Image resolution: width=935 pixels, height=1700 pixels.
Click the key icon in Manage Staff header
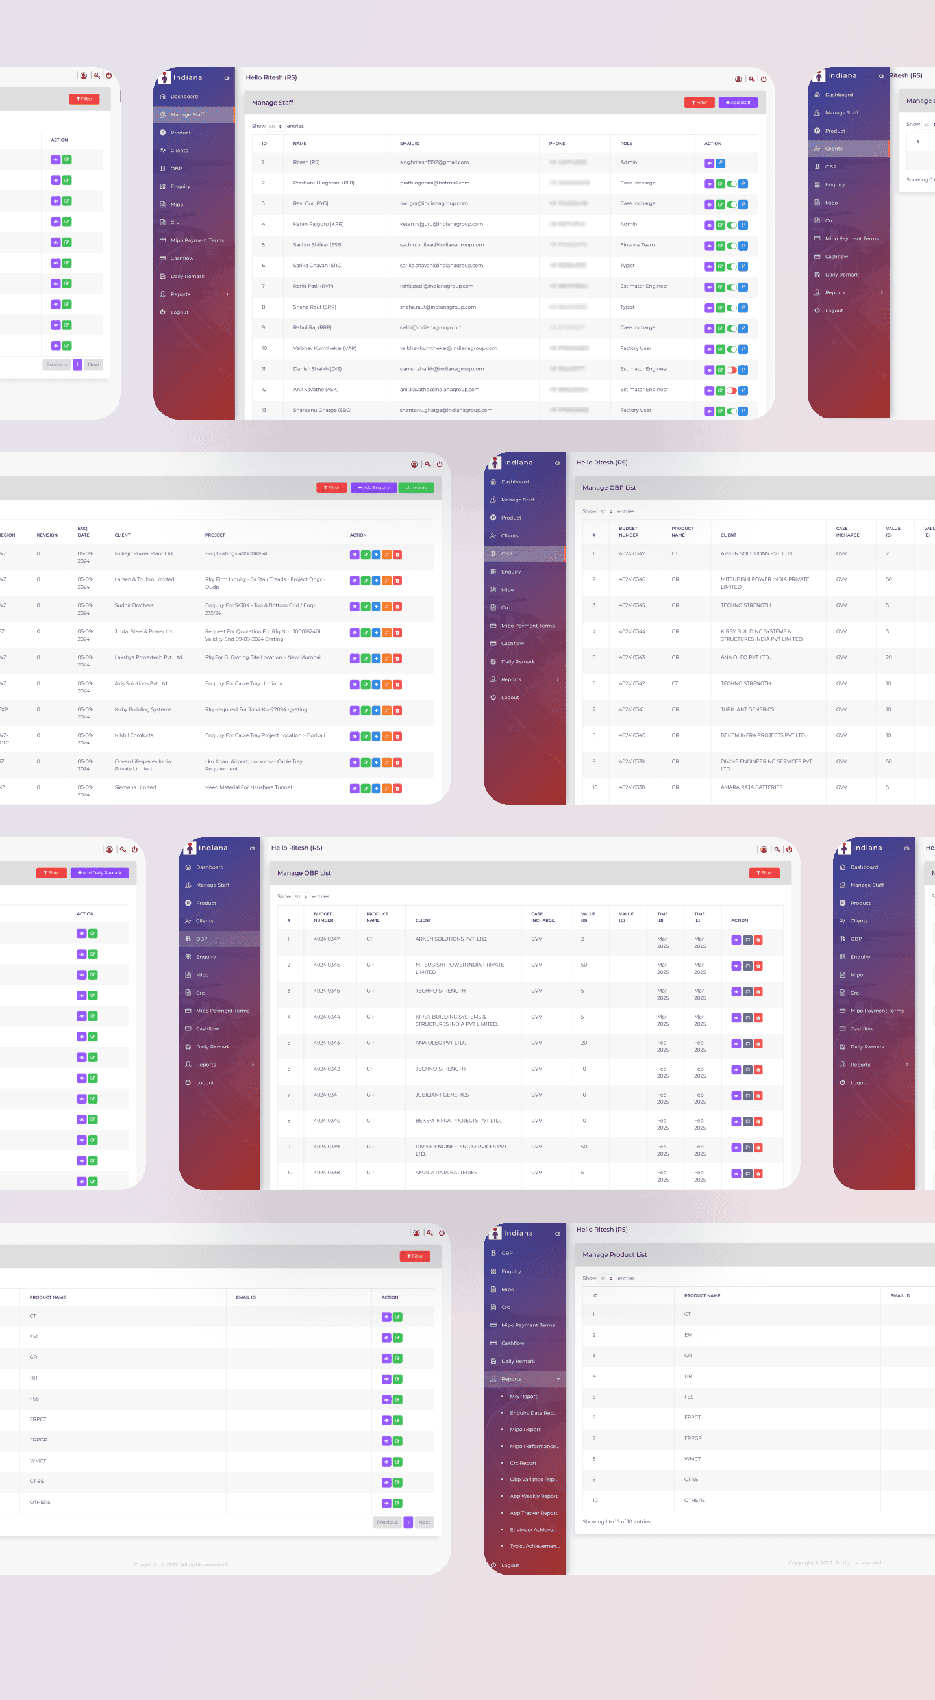point(751,79)
